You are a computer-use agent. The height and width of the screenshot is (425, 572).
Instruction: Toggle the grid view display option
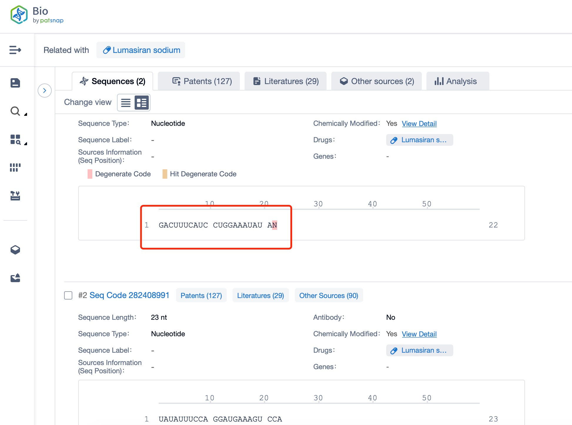click(142, 102)
